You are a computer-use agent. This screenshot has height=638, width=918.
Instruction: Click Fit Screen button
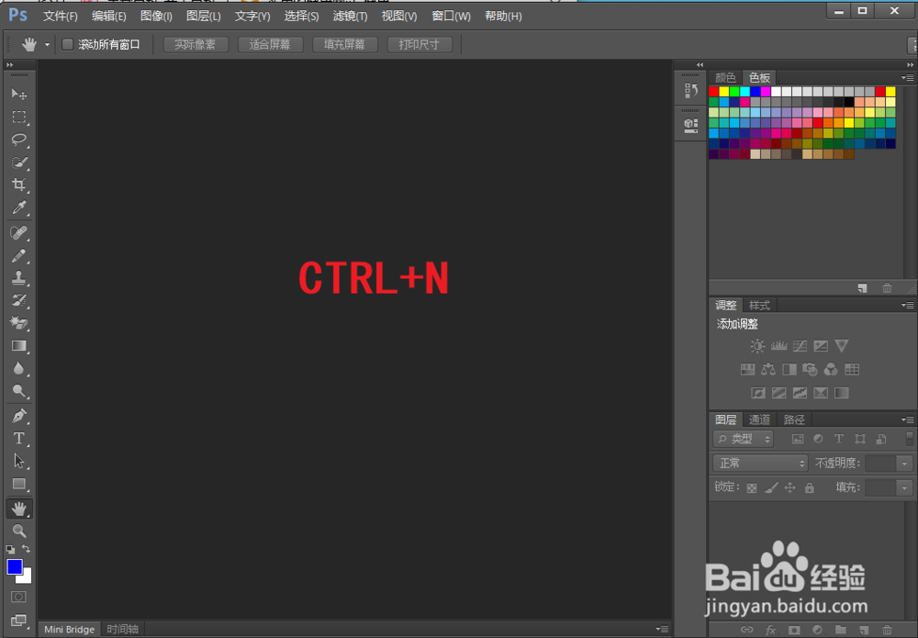coord(270,44)
